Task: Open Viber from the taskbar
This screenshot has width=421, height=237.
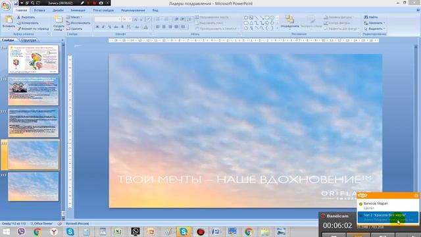Action: (x=21, y=231)
